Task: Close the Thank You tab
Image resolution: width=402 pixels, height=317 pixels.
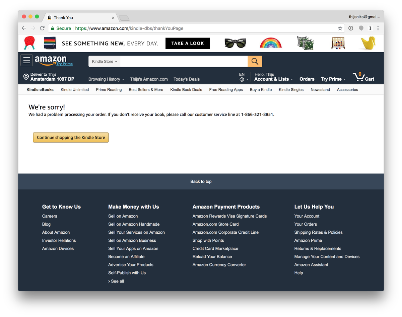Action: point(113,18)
